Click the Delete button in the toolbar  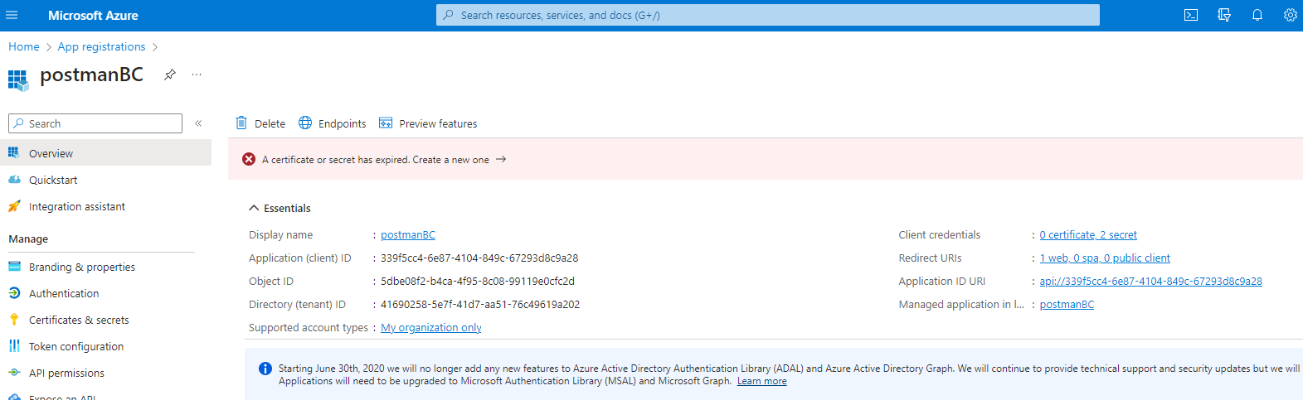click(260, 123)
